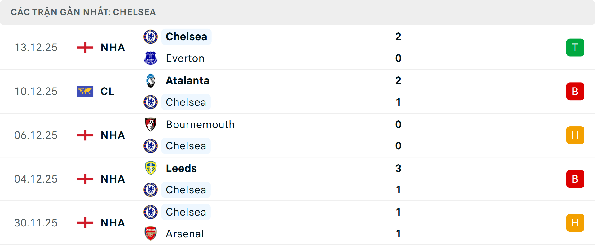Toggle the yellow H draw marker for Bournemouth game
595x245 pixels.
575,135
